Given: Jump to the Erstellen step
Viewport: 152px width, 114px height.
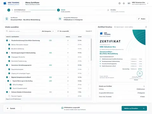Looking at the screenshot, I should click(x=113, y=10).
